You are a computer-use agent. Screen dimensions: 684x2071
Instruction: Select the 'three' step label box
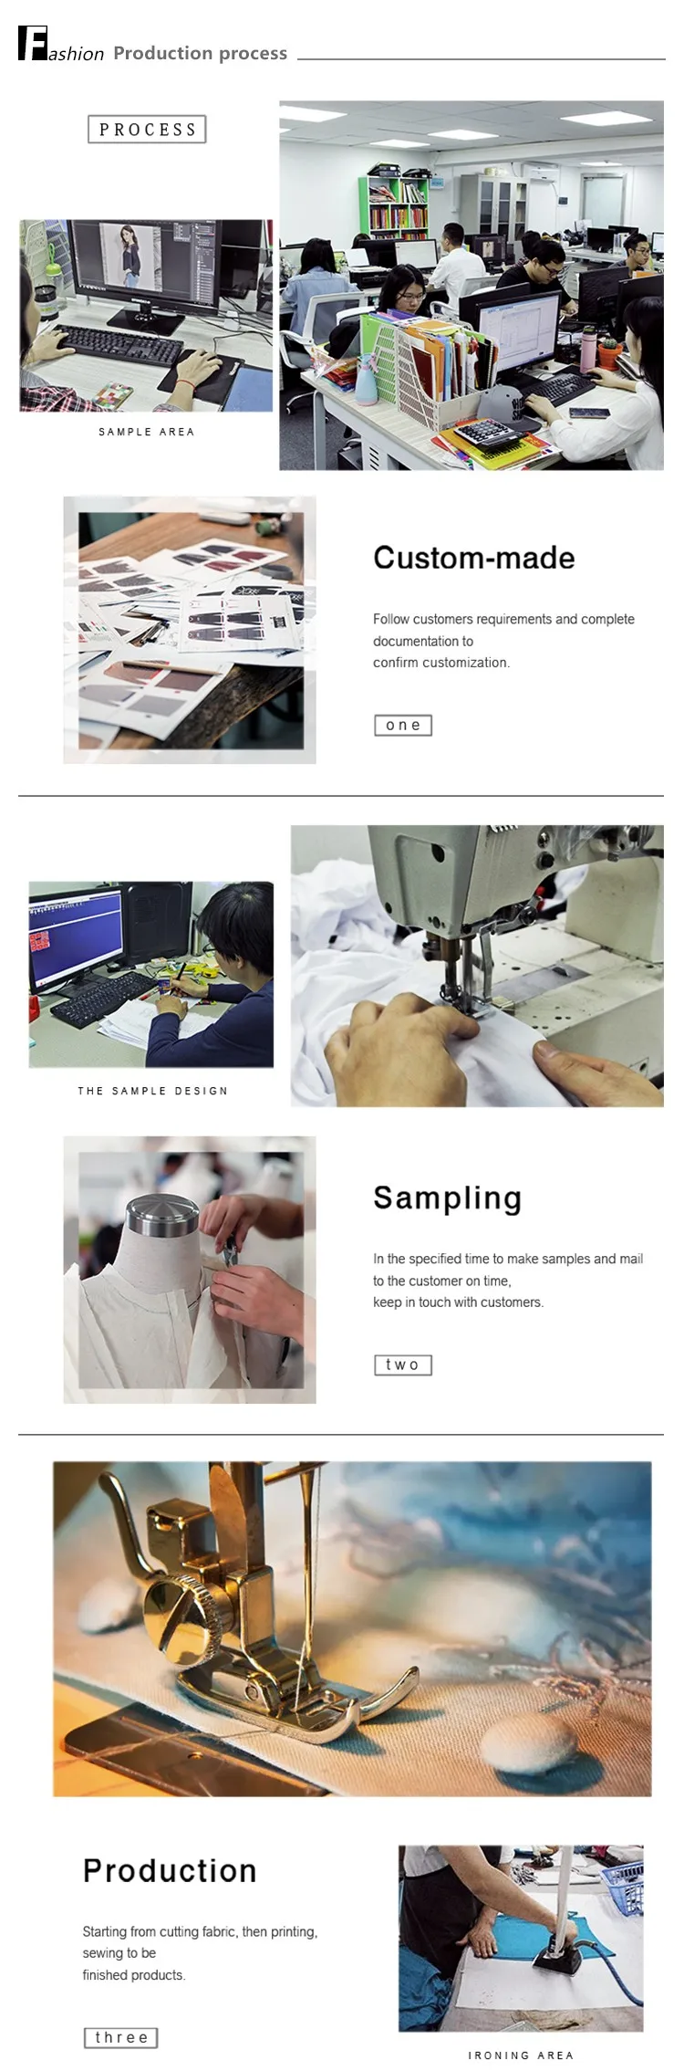[121, 2037]
